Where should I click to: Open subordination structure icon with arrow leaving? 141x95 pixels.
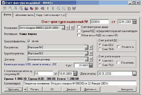(x=37, y=8)
